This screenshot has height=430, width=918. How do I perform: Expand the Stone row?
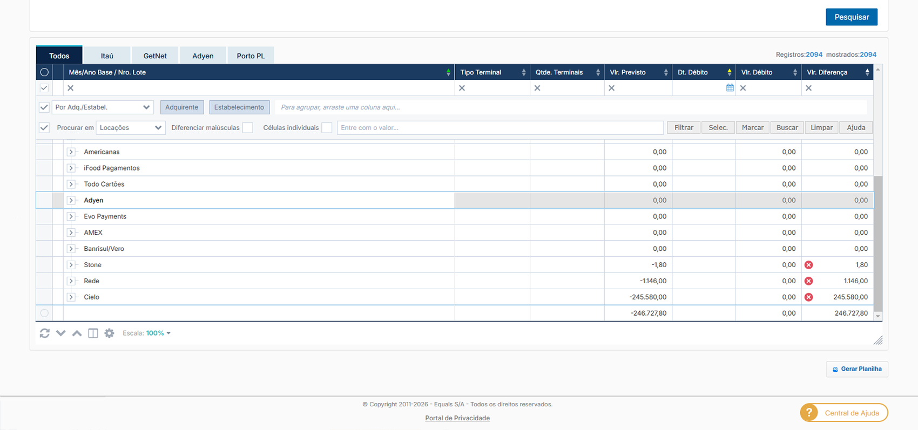point(71,265)
